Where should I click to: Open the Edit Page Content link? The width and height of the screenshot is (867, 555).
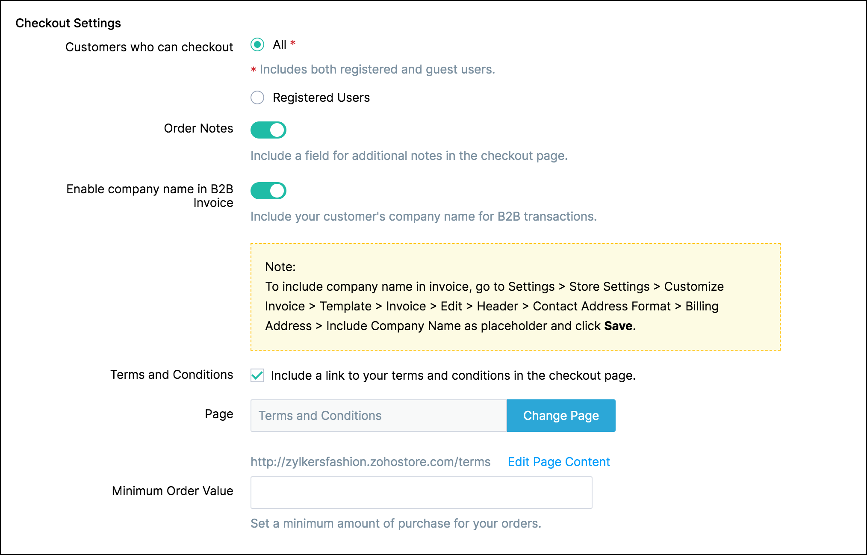point(558,462)
